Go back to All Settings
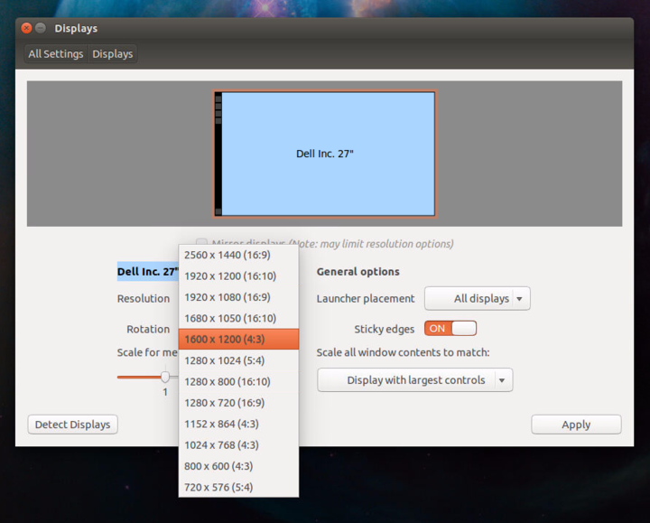Viewport: 650px width, 523px height. (55, 54)
